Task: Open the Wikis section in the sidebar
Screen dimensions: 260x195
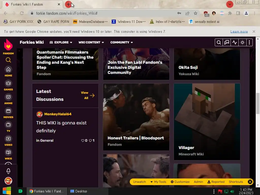Action: [8, 155]
